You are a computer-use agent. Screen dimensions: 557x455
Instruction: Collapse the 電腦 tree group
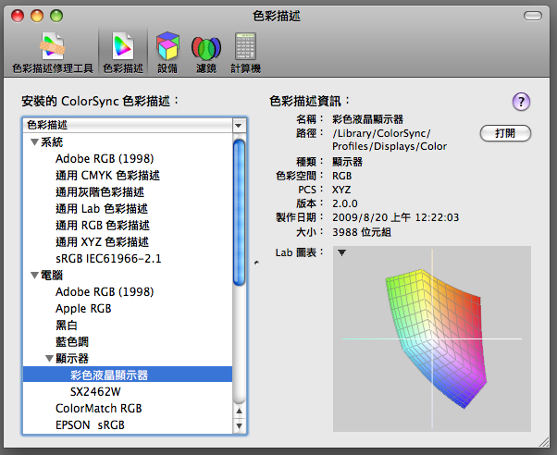[x=34, y=276]
